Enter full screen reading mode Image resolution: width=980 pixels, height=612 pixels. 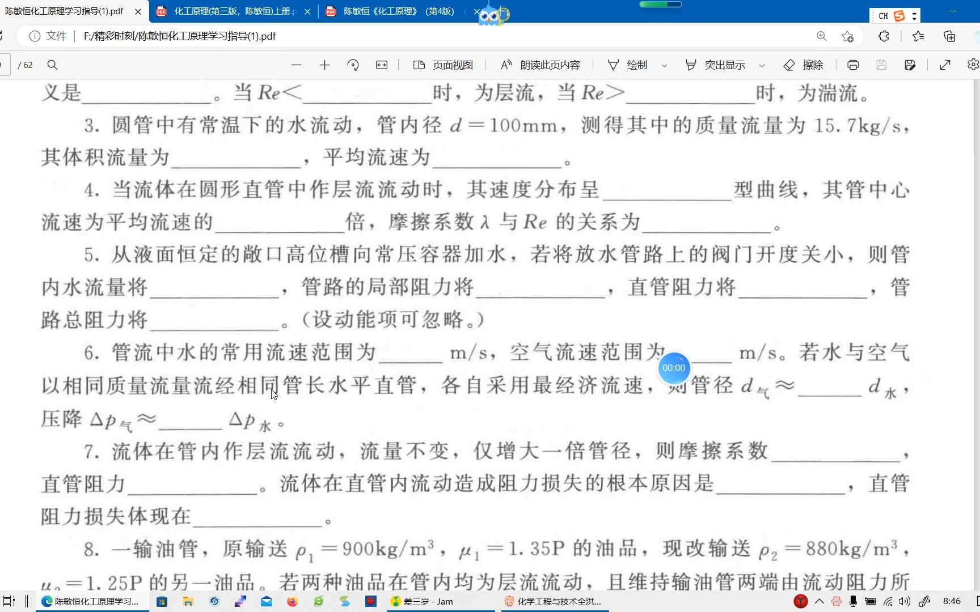[x=945, y=65]
